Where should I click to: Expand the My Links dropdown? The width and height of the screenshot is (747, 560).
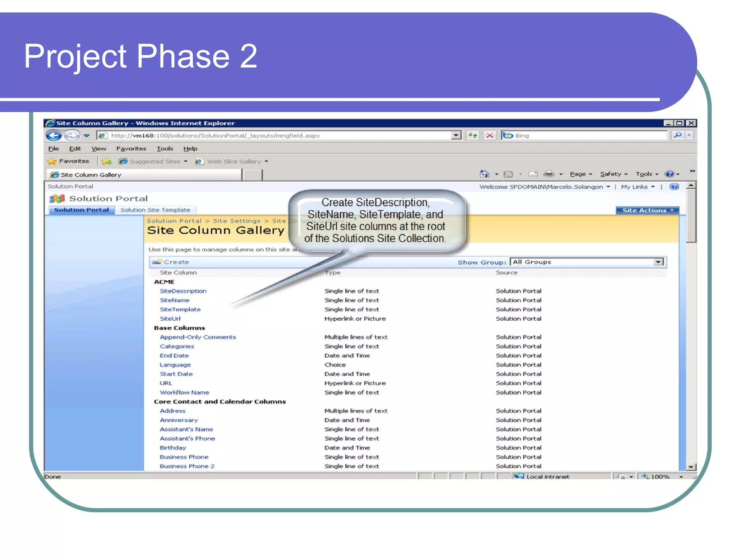[x=638, y=187]
